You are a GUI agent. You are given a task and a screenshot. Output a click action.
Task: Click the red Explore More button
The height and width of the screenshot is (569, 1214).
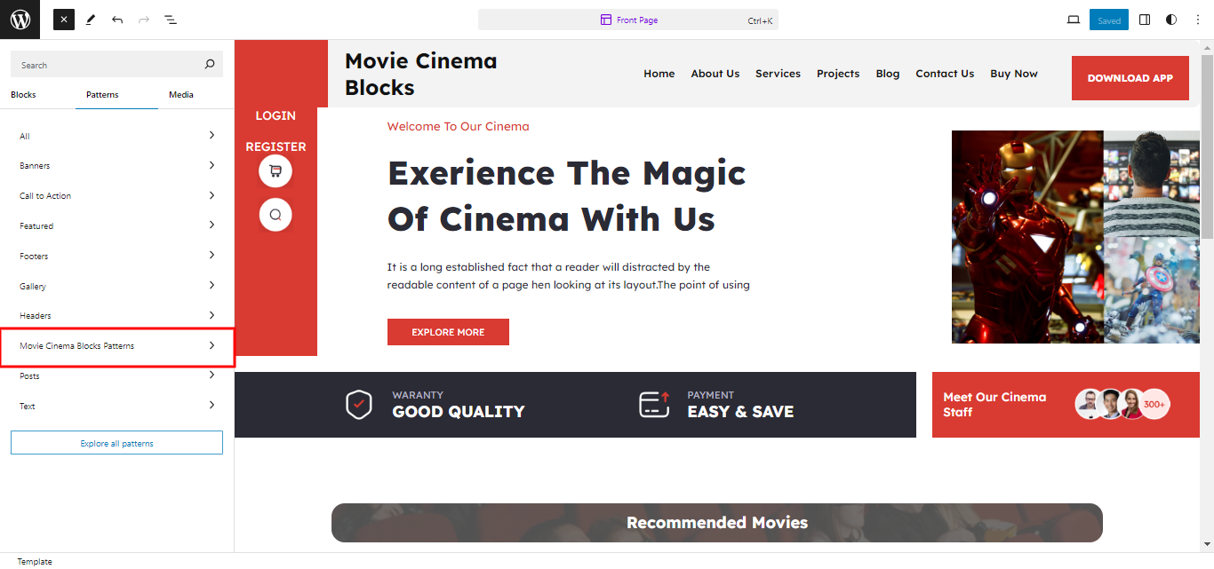pyautogui.click(x=448, y=332)
